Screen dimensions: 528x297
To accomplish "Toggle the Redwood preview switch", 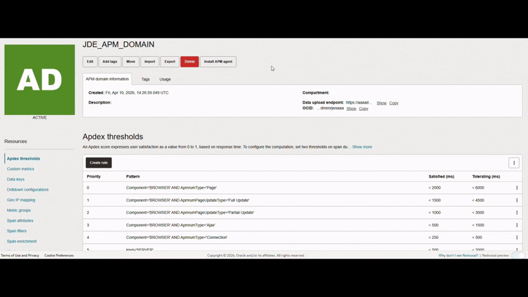I will (518, 255).
